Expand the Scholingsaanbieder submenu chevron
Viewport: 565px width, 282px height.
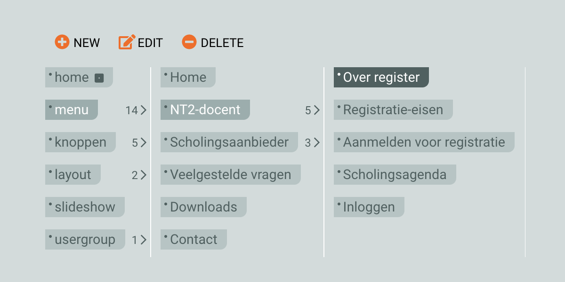(317, 142)
